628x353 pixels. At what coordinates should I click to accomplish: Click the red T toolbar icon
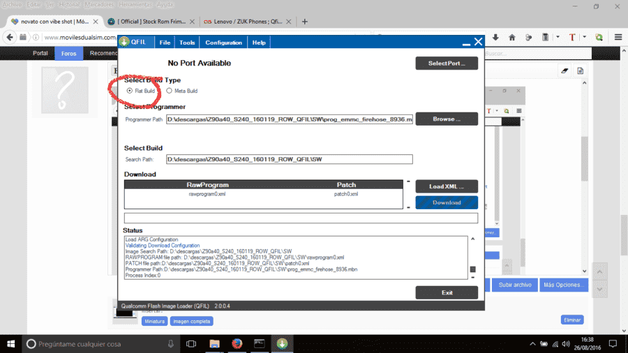572,37
